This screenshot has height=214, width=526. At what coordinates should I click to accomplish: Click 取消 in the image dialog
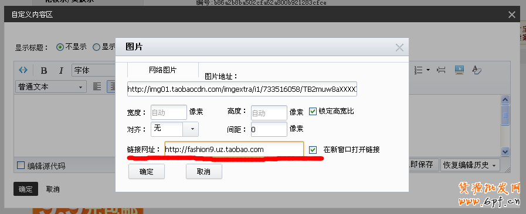pos(204,171)
